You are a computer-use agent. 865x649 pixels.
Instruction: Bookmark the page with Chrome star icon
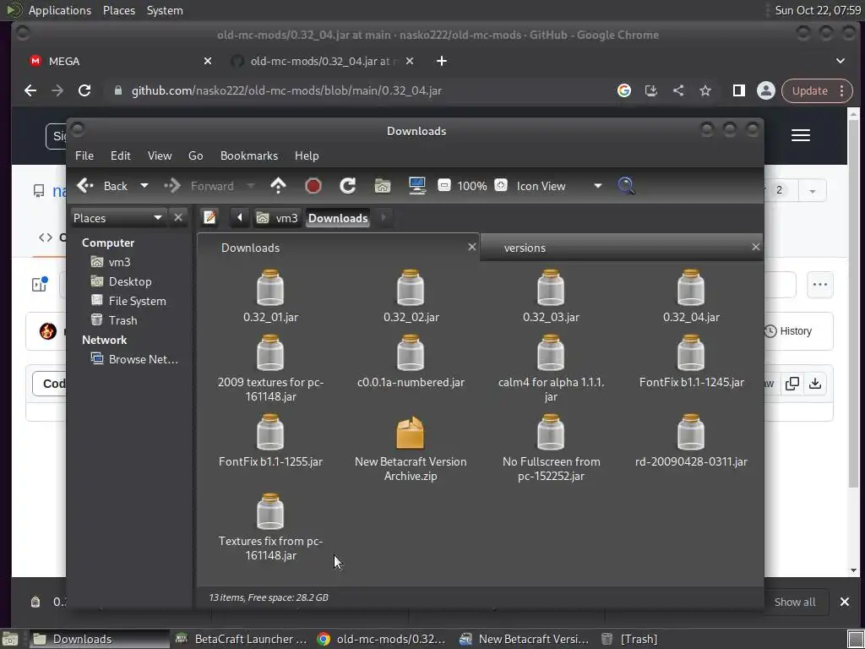click(x=705, y=90)
